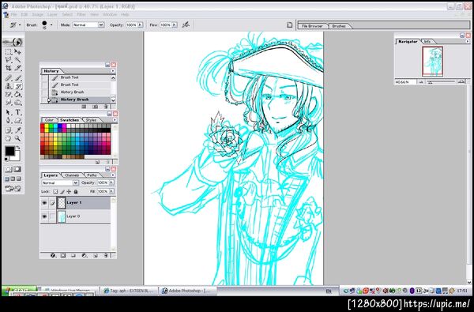The image size is (474, 312).
Task: Switch to the Paths tab
Action: point(92,175)
